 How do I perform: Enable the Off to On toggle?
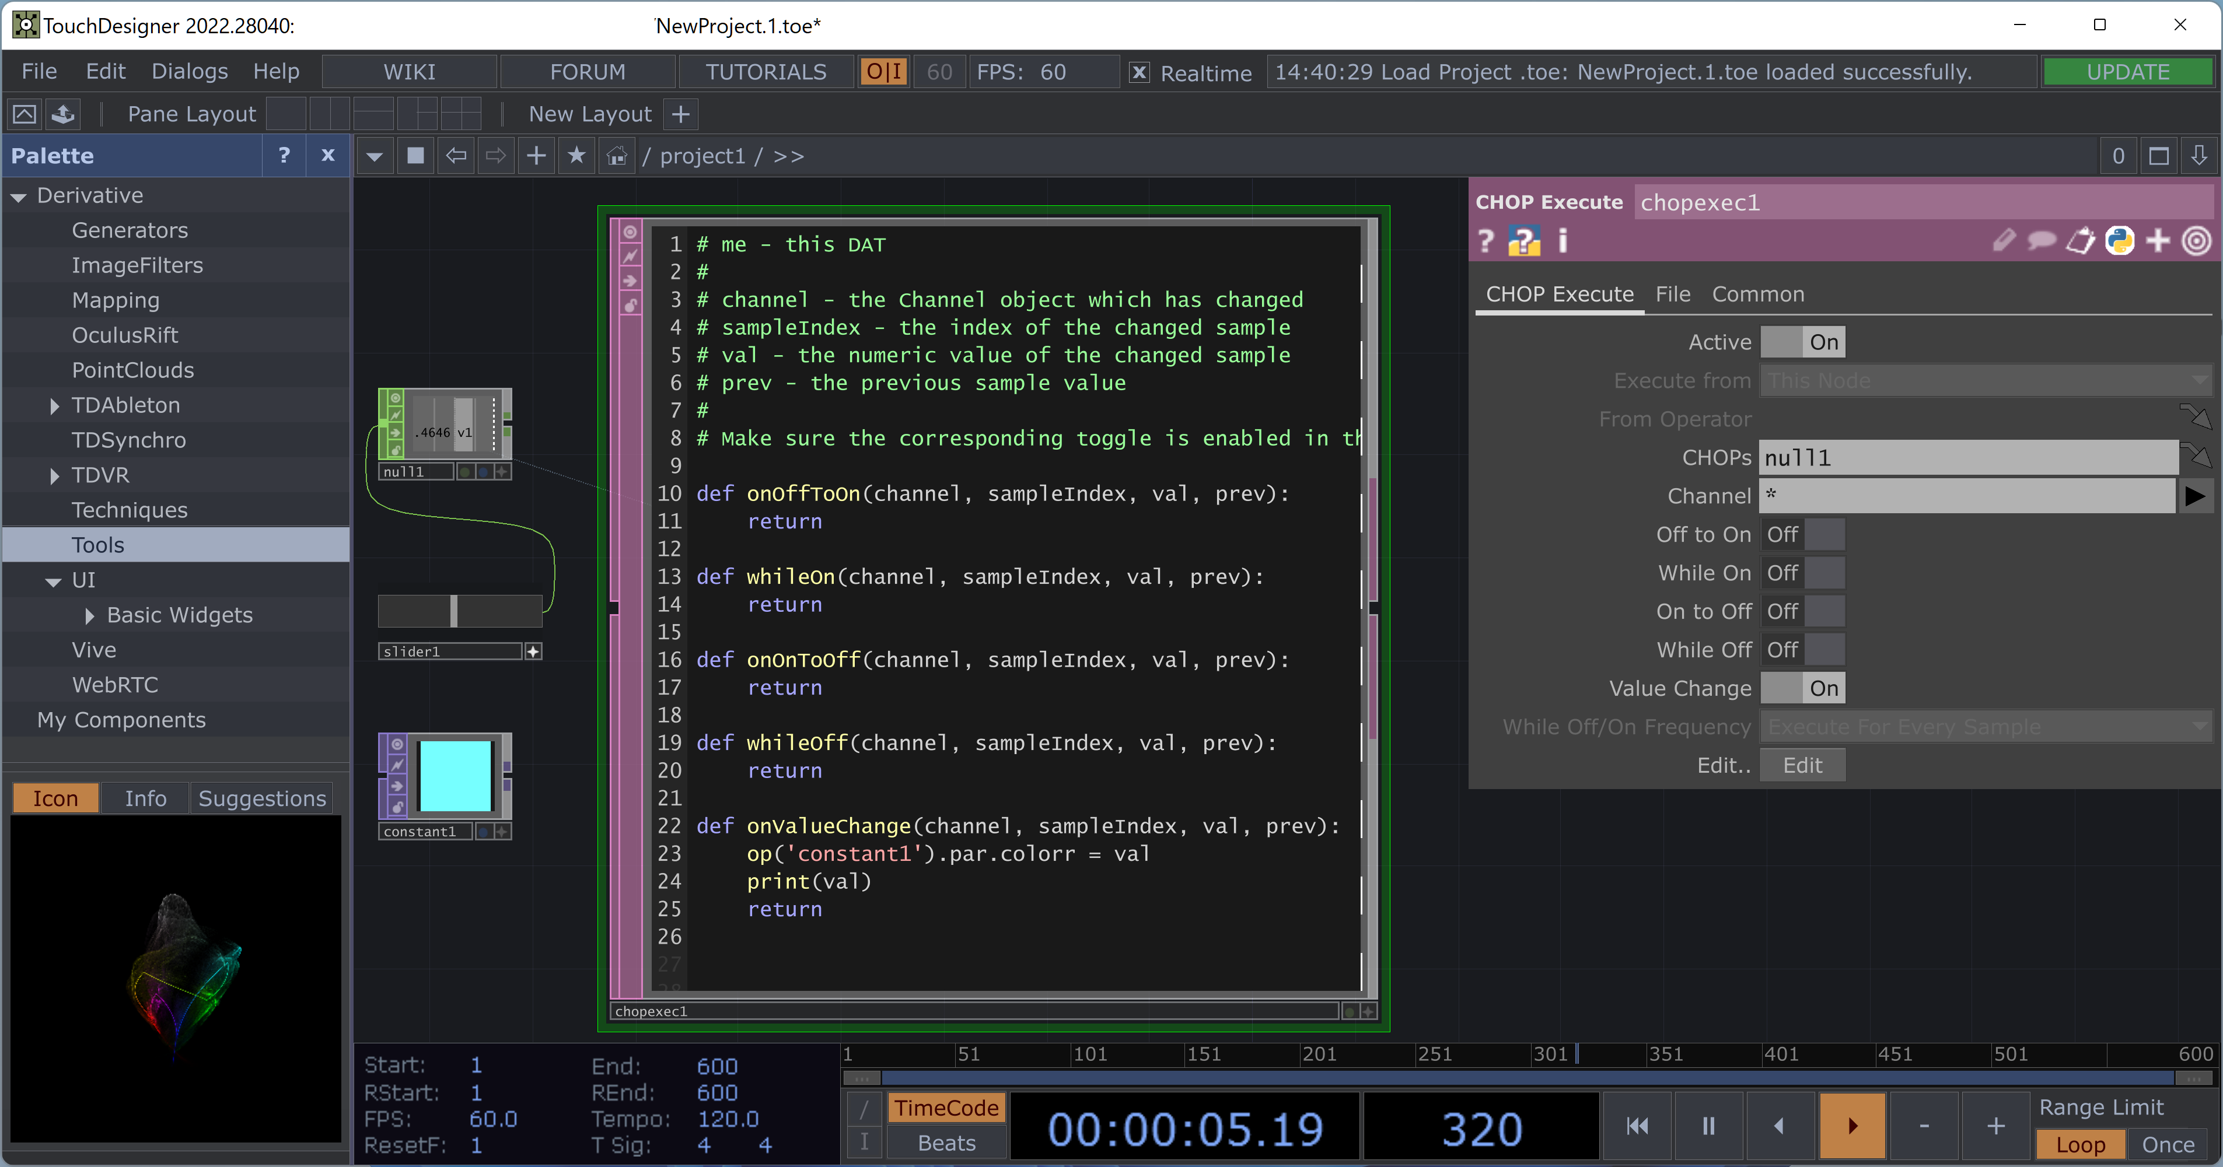(1802, 535)
